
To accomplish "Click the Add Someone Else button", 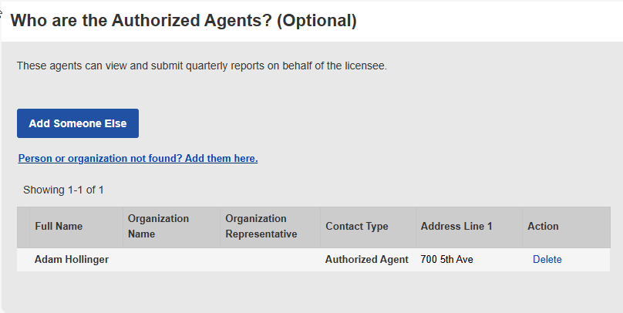I will click(78, 123).
